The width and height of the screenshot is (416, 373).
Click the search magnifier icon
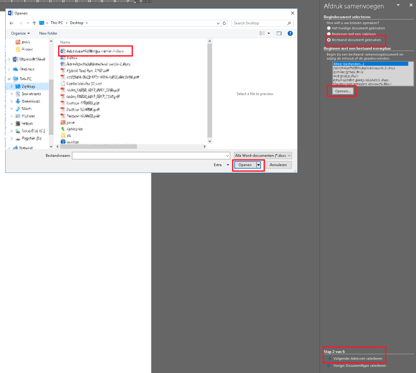click(x=289, y=23)
